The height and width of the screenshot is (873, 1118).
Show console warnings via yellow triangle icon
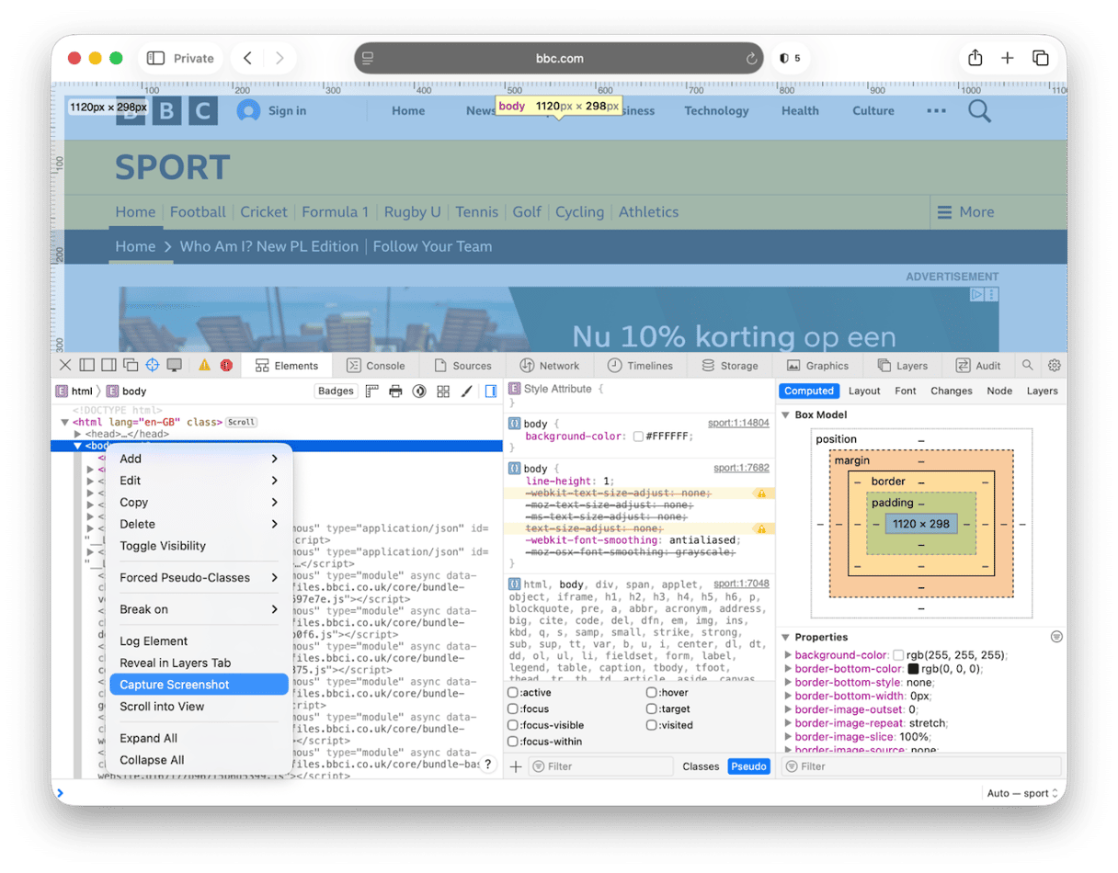204,365
